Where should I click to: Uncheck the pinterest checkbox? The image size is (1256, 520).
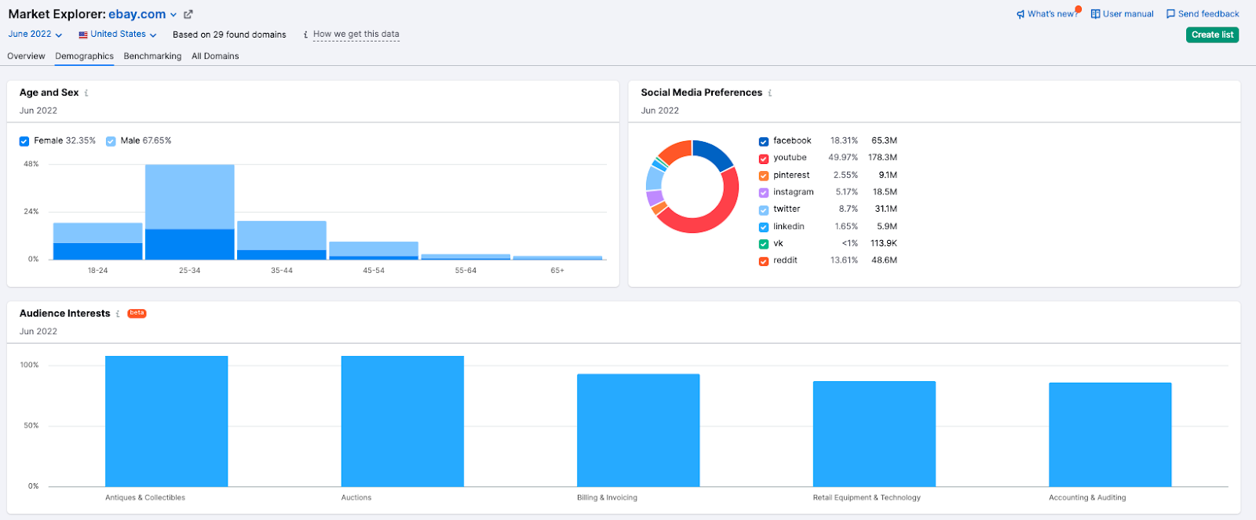pyautogui.click(x=764, y=176)
